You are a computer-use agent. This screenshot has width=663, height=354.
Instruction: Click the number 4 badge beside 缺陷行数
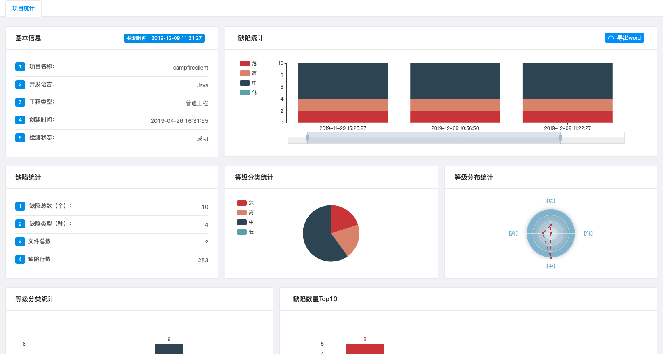pos(20,259)
